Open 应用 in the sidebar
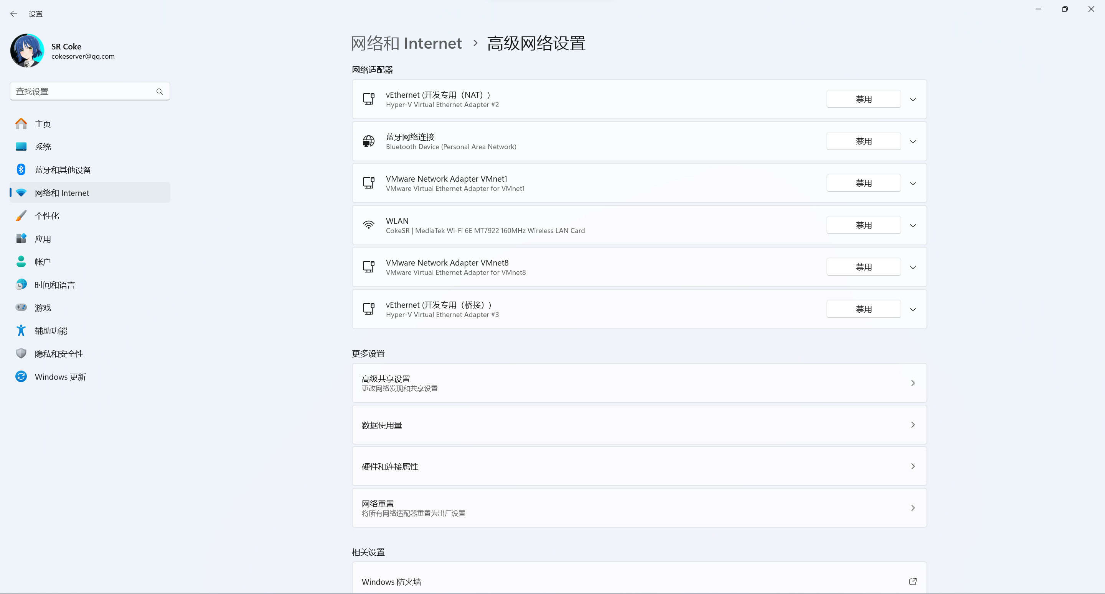The image size is (1105, 594). [x=90, y=239]
